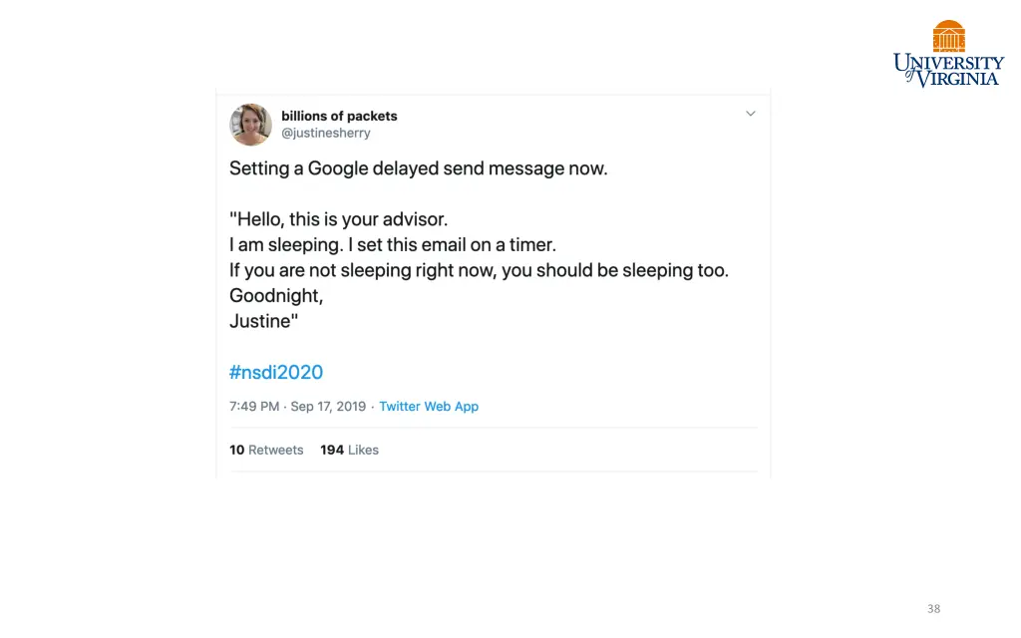
Task: Click the 7:49 PM timestamp
Action: pos(254,407)
